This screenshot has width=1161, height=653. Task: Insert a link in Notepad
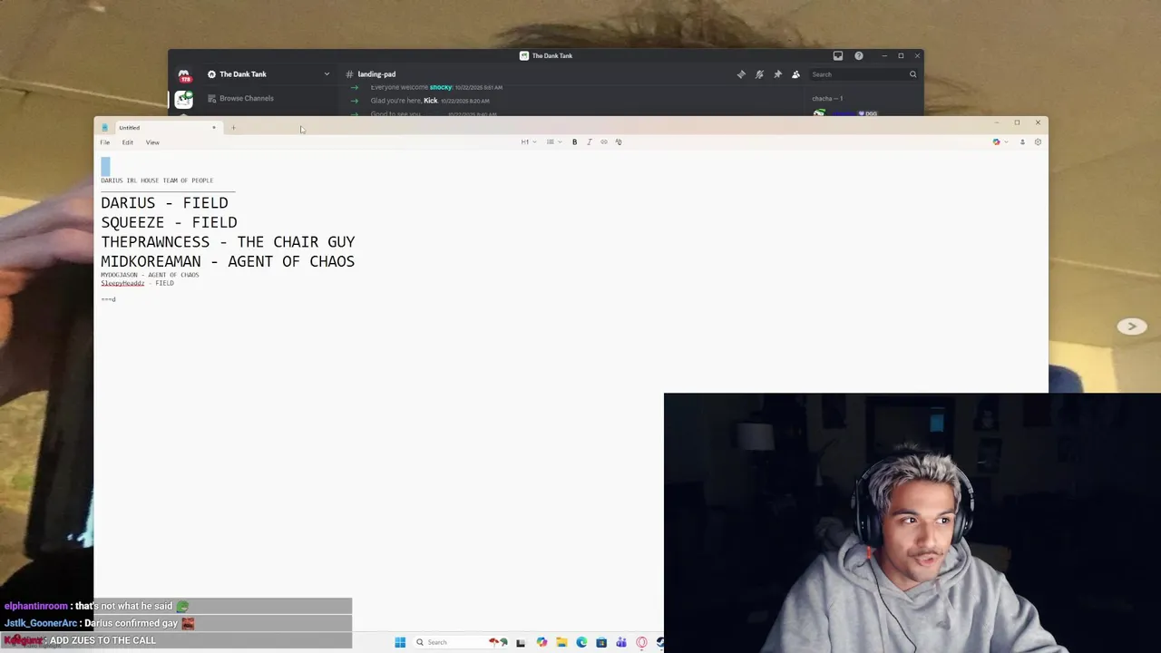click(604, 141)
